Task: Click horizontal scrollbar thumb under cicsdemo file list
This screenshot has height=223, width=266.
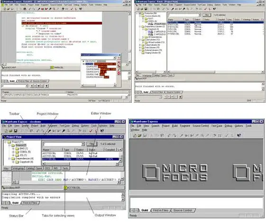Action: [x=58, y=164]
